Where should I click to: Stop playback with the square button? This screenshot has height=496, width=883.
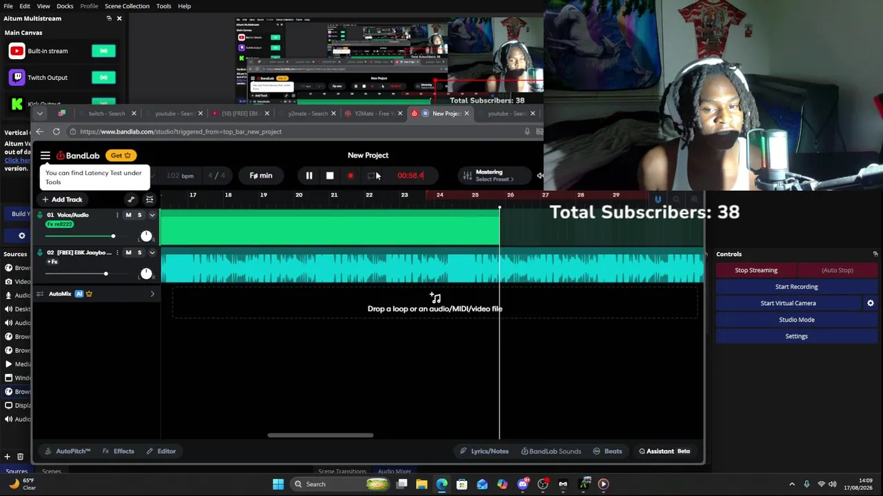pos(330,176)
